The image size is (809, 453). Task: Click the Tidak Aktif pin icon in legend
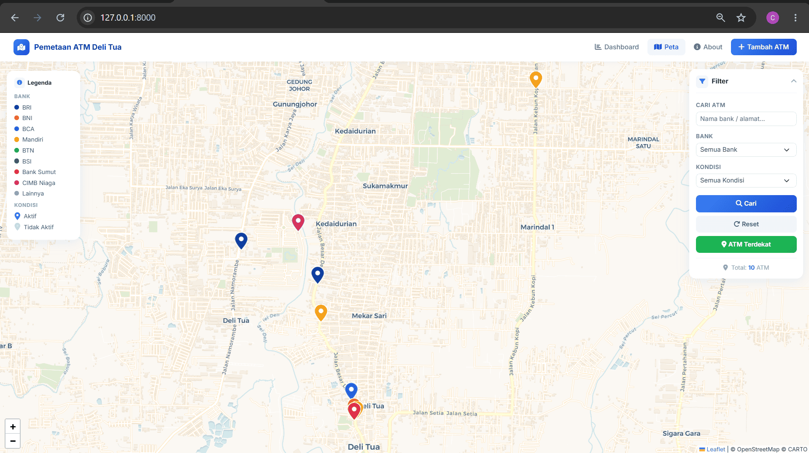17,227
